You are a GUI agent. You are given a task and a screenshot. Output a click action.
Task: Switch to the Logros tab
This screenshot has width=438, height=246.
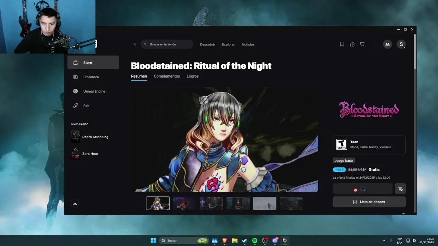click(193, 76)
